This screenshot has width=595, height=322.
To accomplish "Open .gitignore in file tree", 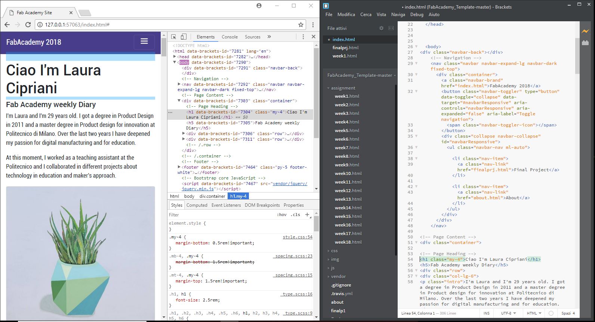I will click(341, 285).
